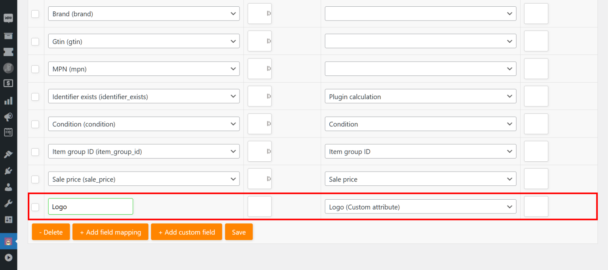Select the checkbox on the Condition row

click(35, 124)
